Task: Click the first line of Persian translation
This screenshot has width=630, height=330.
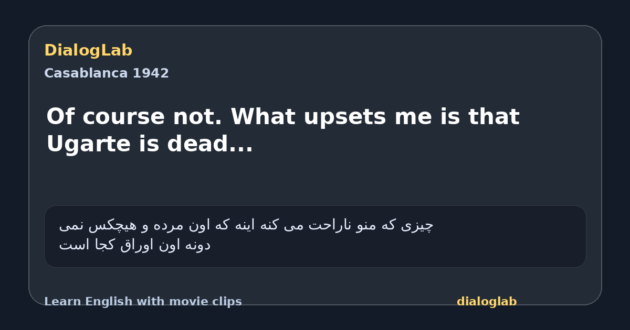Action: coord(246,226)
